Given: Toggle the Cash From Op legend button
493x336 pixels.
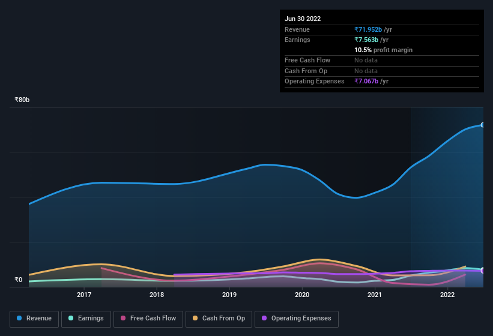Looking at the screenshot, I should 219,319.
